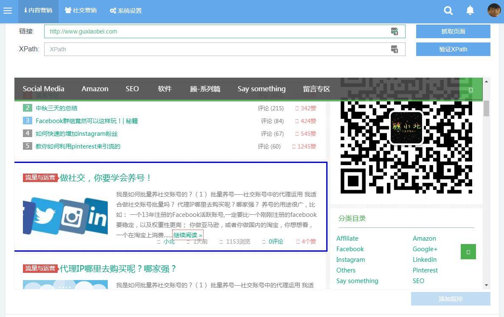Screen dimensions: 504x317
Task: Open the hamburger sidebar menu
Action: click(7, 11)
